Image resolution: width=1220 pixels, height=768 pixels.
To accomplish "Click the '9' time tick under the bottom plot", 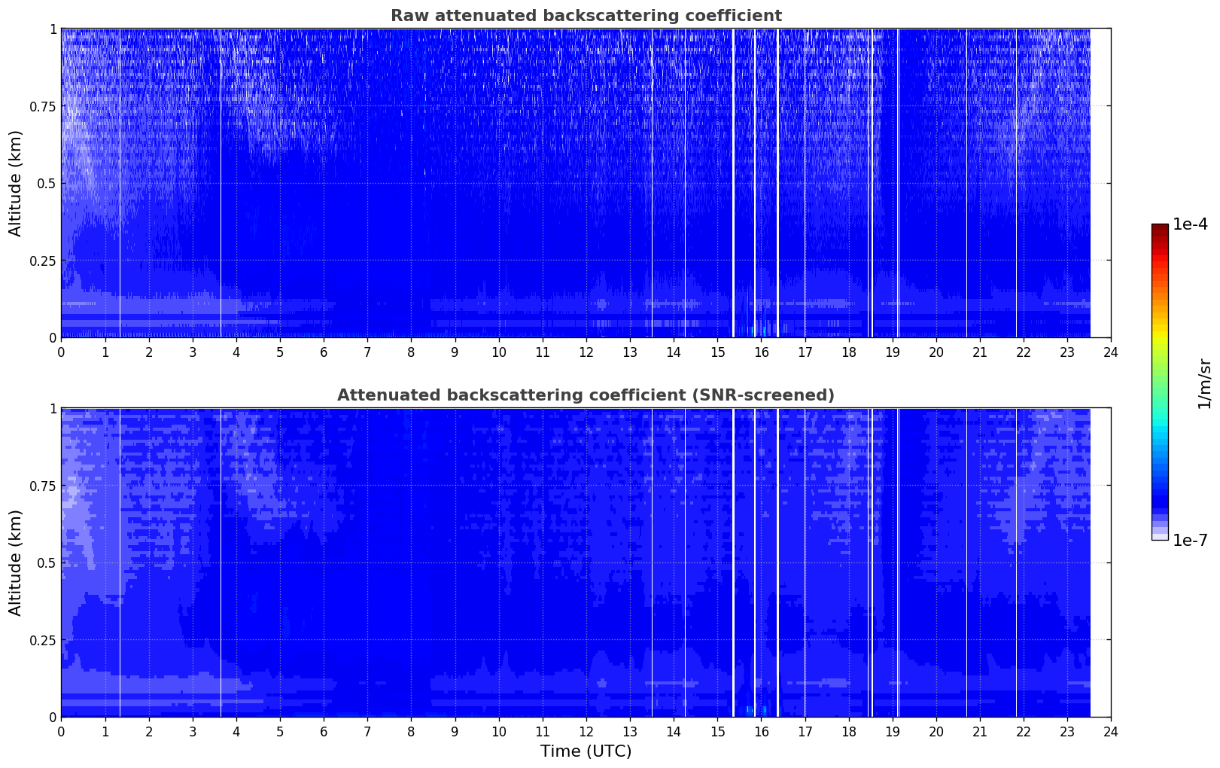I will pyautogui.click(x=455, y=731).
